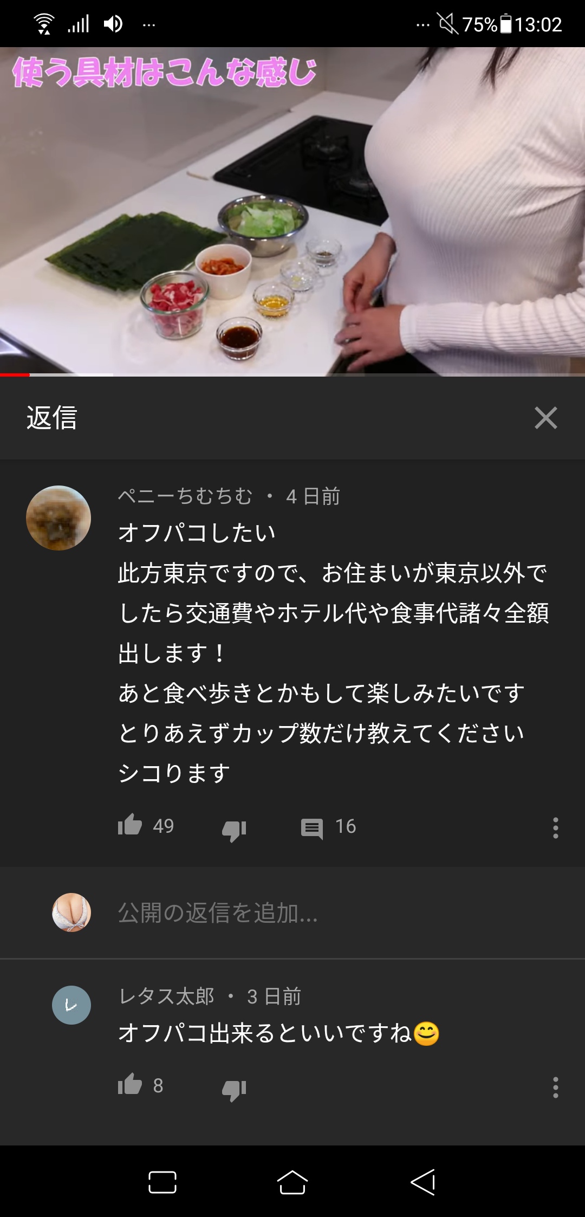Screen dimensions: 585x1217
Task: Dislike the レタス太郎 reply
Action: (x=234, y=1089)
